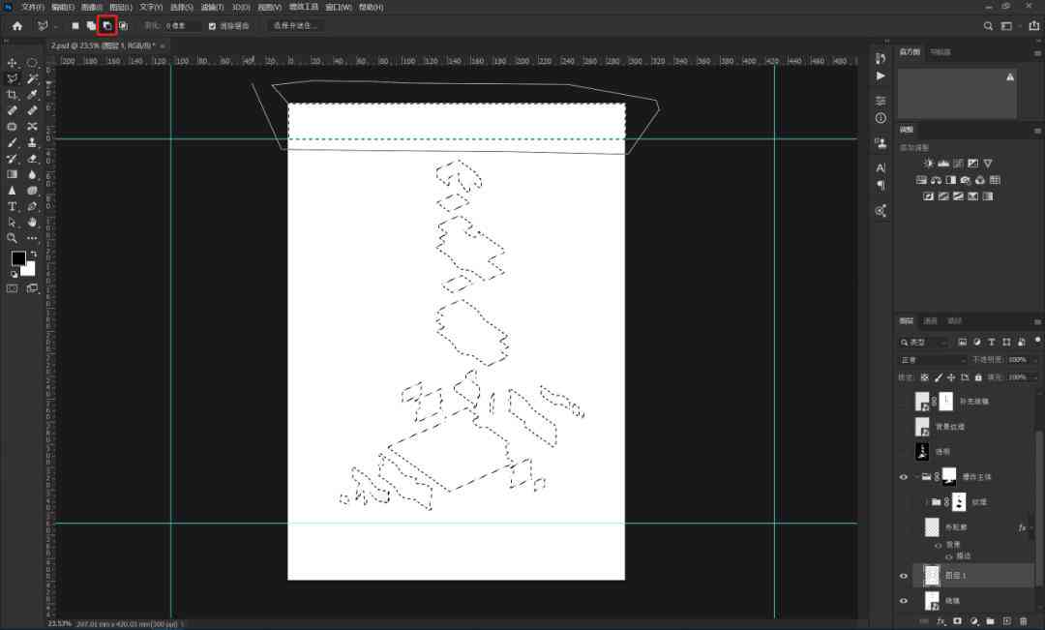Open the 窗口(W) menu

coord(339,7)
